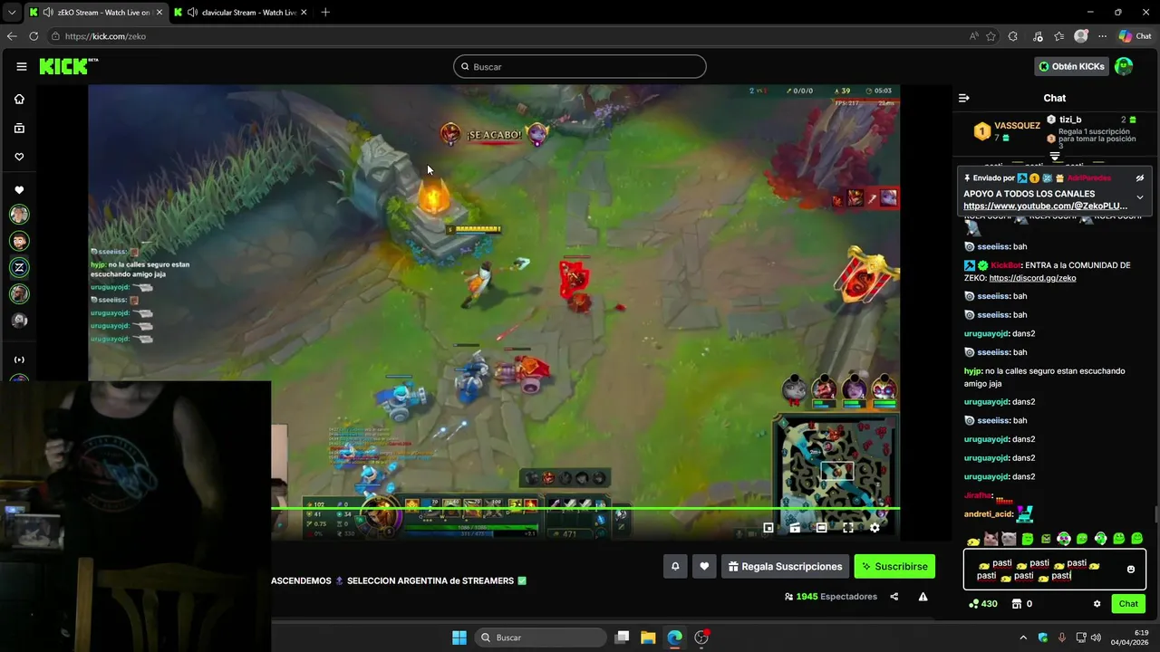Open Microsoft Edge from the taskbar
This screenshot has height=652, width=1160.
tap(674, 638)
